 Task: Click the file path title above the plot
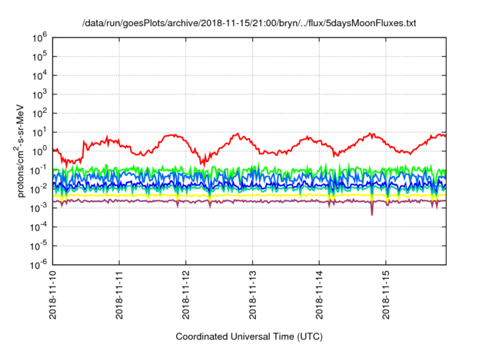[249, 23]
